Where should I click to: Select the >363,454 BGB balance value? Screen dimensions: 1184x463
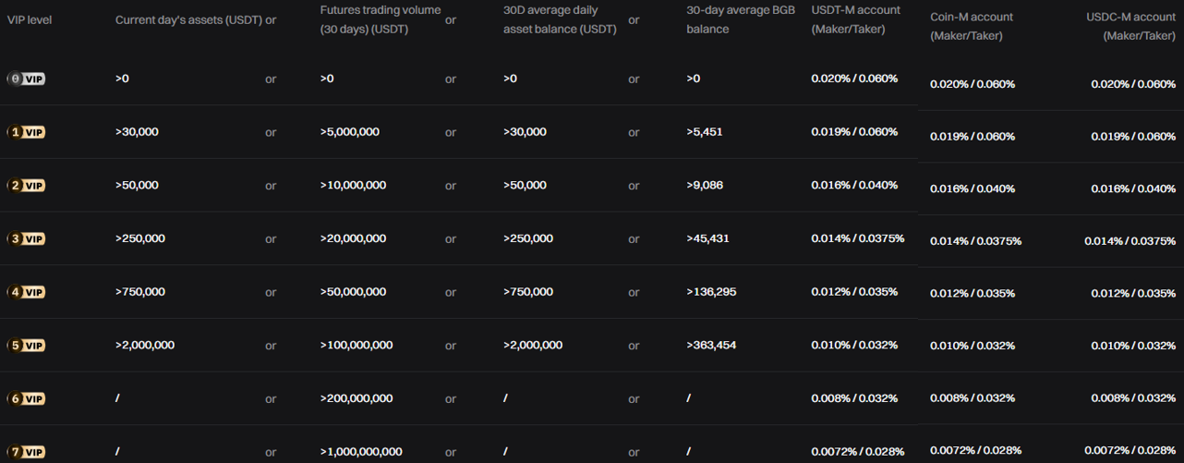[711, 346]
